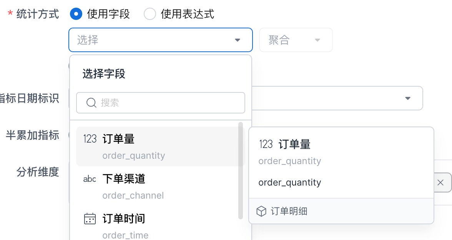Screen dimensions: 452x240
Task: Click 订单明细 in the tooltip footer
Action: [x=289, y=211]
